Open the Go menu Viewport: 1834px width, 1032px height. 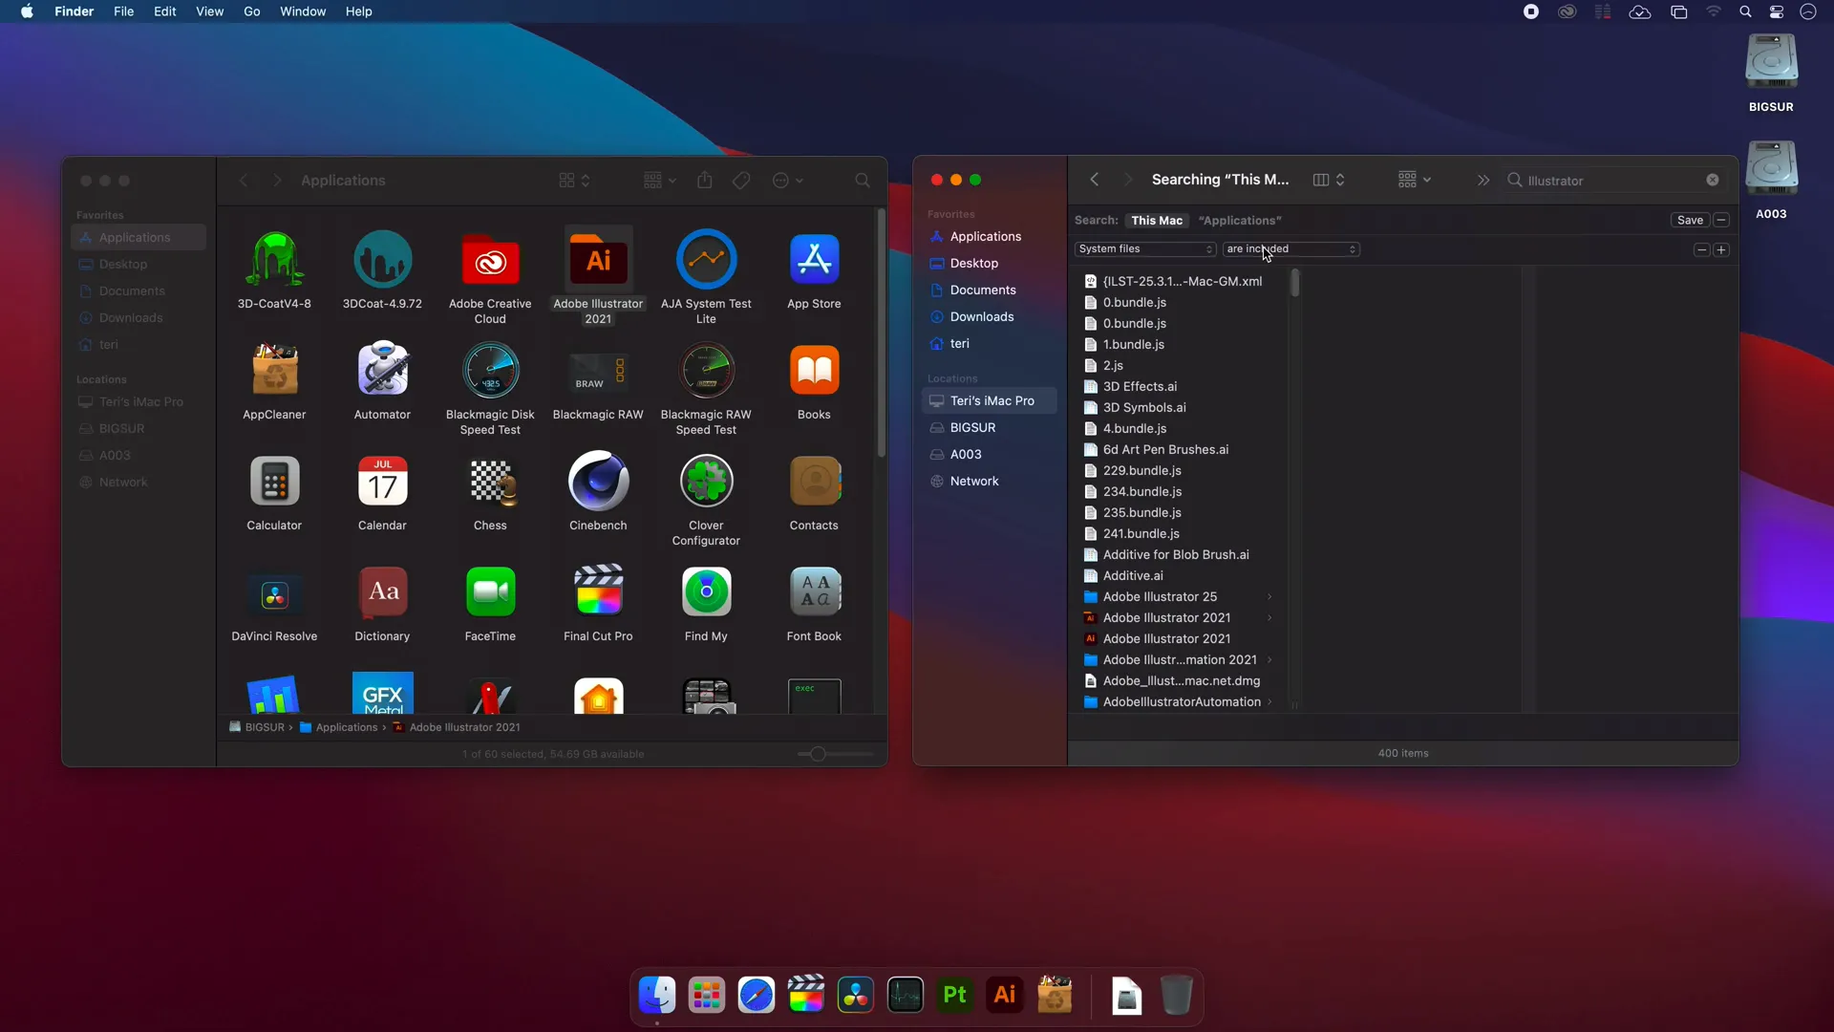tap(252, 11)
